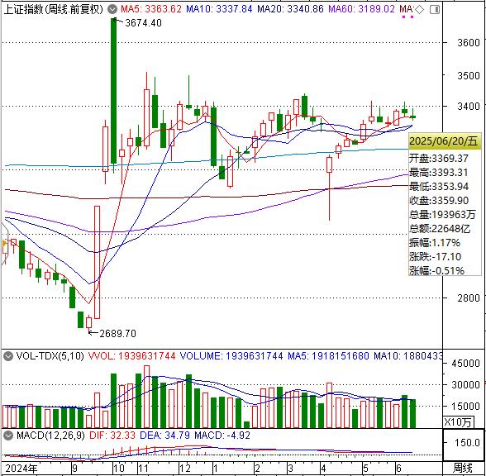Click the orange arrow handle on left edge
This screenshot has height=476, width=486.
pyautogui.click(x=4, y=243)
